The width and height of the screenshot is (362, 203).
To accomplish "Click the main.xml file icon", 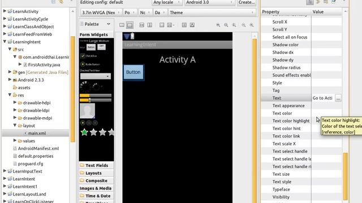I will 25,133.
